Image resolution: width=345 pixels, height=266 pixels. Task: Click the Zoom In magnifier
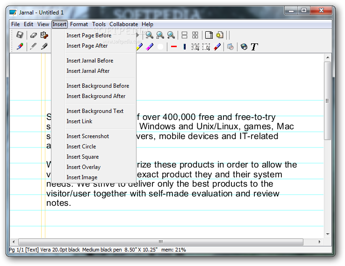(x=171, y=35)
